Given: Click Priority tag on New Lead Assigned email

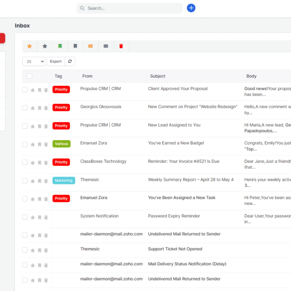Looking at the screenshot, I should pos(61,126).
